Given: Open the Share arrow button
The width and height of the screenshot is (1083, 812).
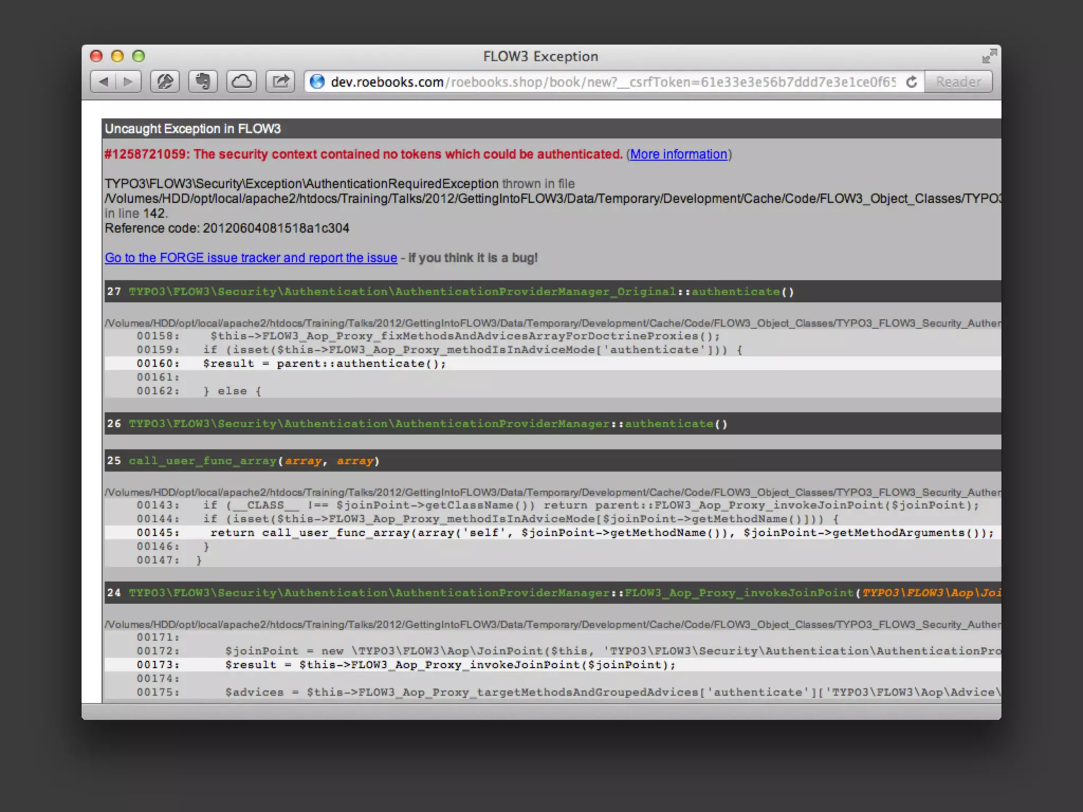Looking at the screenshot, I should point(280,82).
